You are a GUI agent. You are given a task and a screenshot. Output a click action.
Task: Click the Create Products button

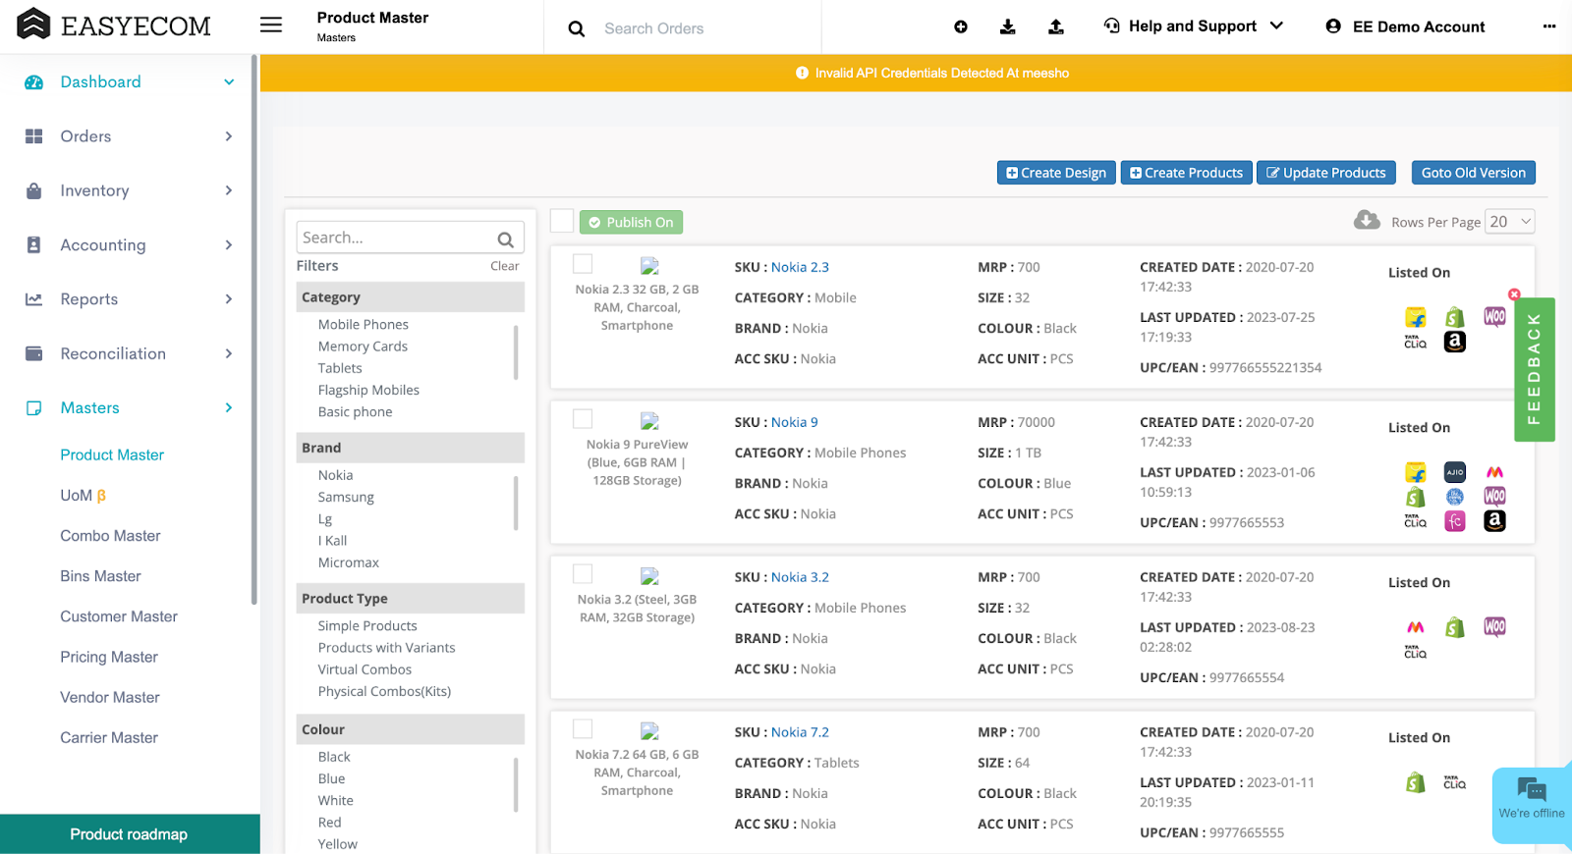tap(1186, 173)
